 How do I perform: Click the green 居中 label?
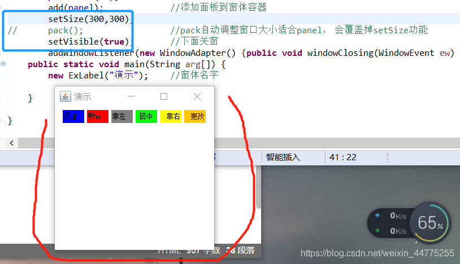tap(146, 117)
